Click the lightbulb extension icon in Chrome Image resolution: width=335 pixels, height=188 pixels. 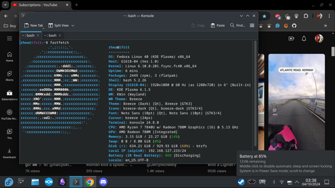296,16
